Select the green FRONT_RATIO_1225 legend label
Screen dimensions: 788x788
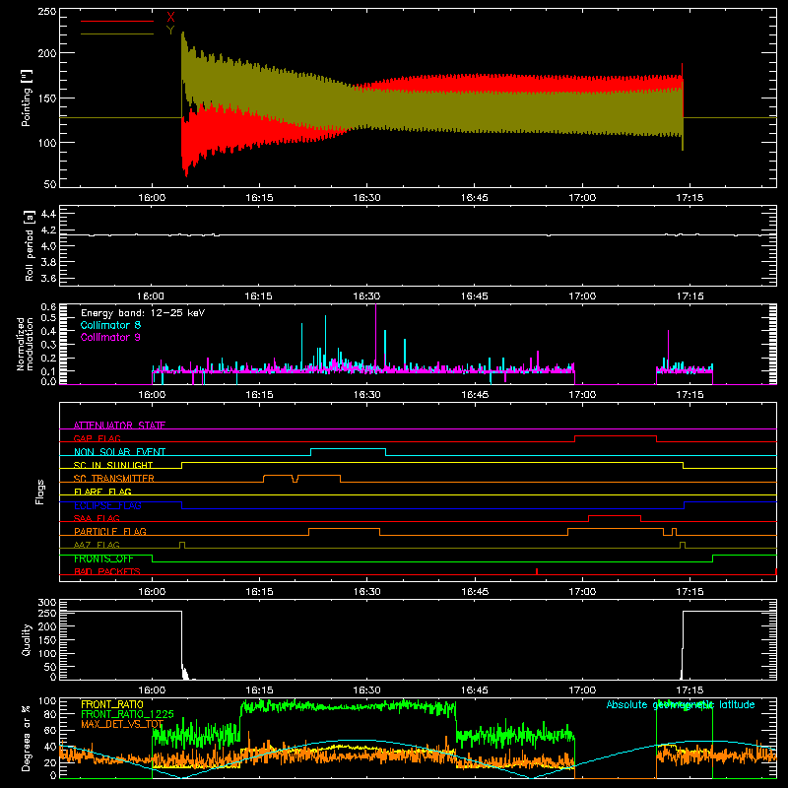tap(127, 714)
